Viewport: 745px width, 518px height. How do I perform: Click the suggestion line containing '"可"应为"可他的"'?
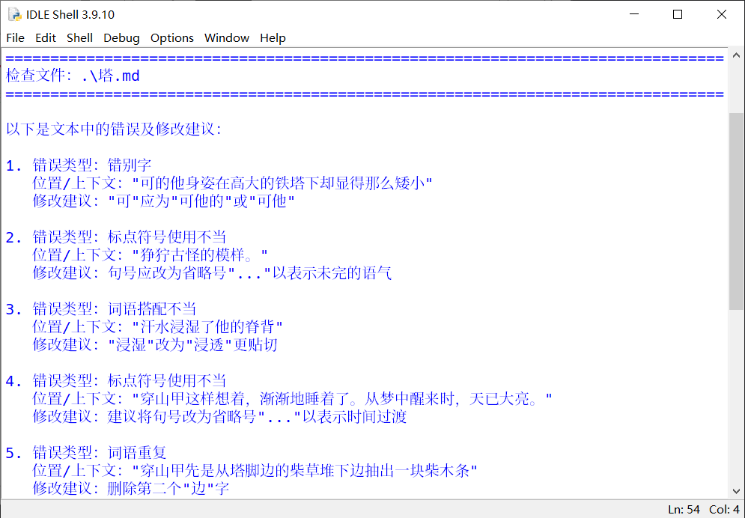click(x=164, y=201)
